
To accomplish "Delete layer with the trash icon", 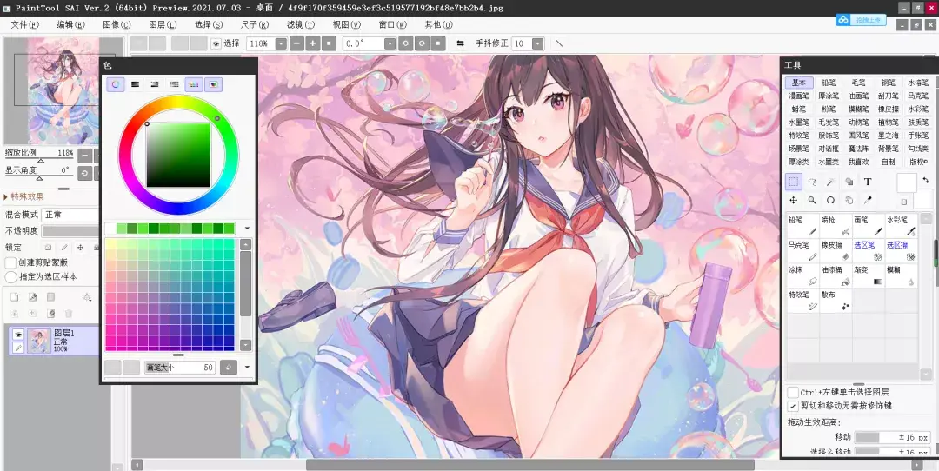I will coord(69,313).
